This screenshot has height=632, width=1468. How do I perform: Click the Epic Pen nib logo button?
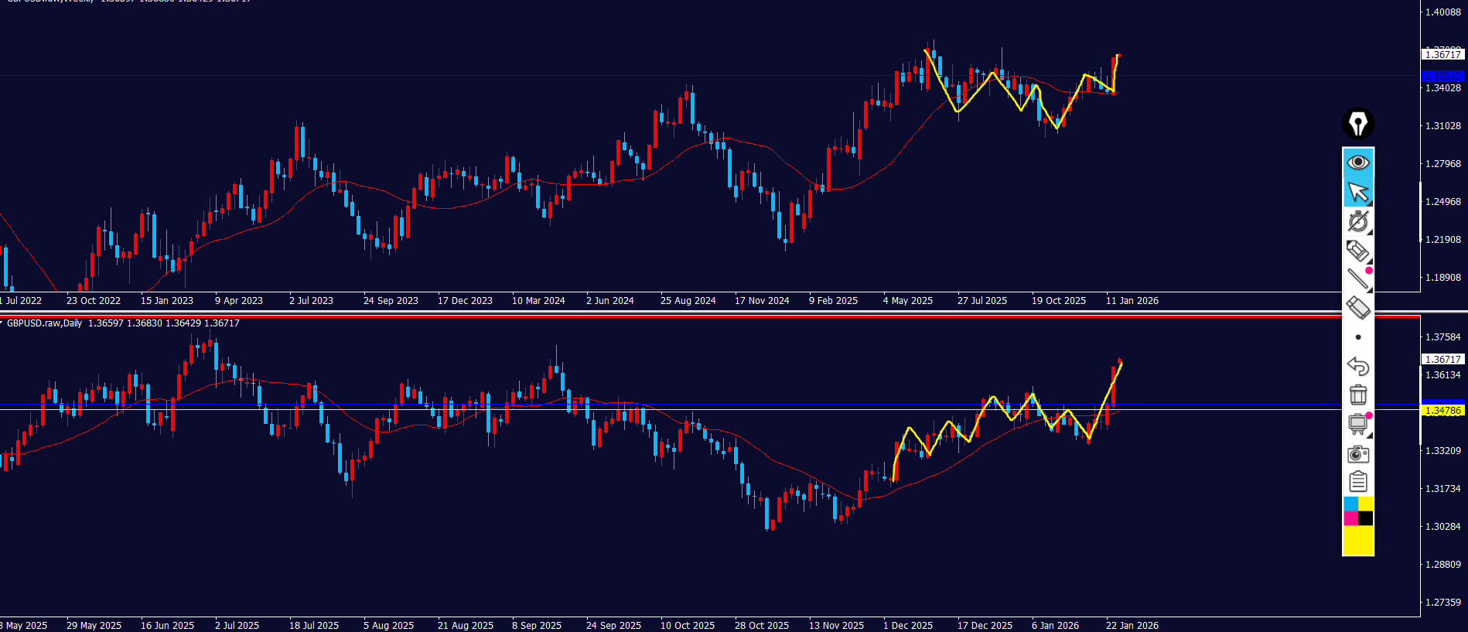tap(1357, 124)
